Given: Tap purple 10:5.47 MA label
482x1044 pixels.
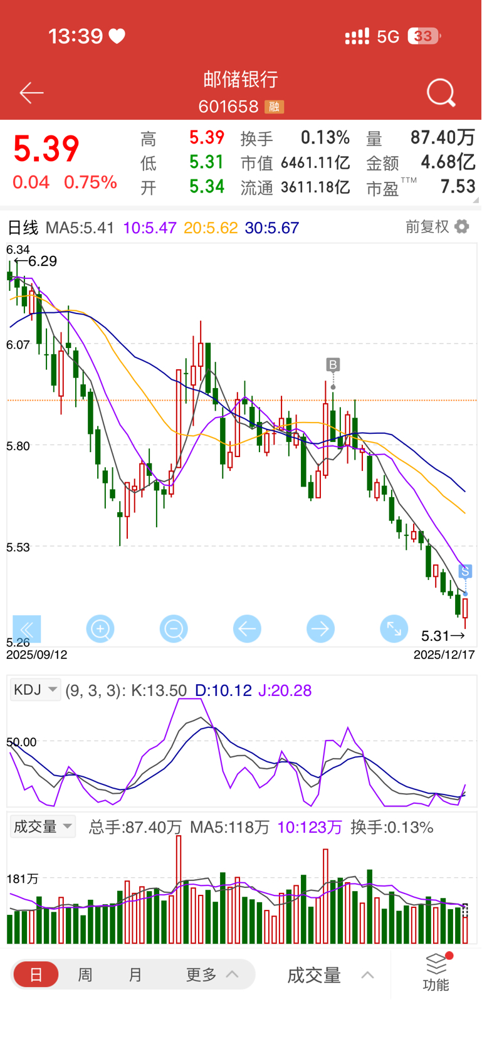Looking at the screenshot, I should click(150, 228).
